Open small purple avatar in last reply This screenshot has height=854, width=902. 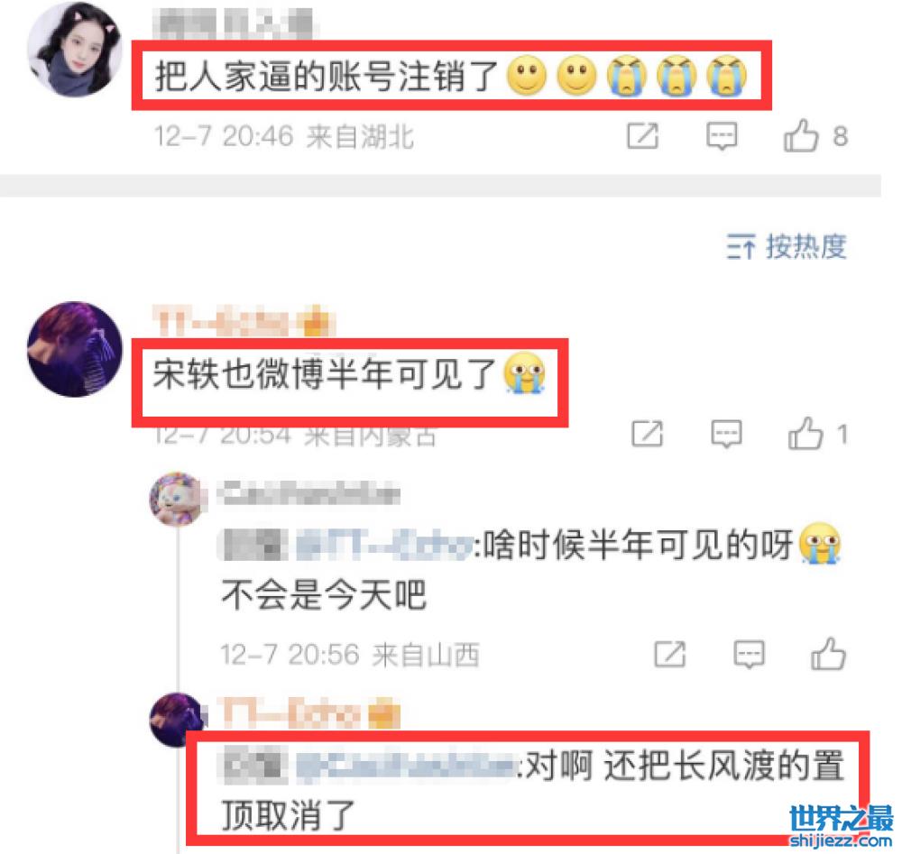[177, 720]
